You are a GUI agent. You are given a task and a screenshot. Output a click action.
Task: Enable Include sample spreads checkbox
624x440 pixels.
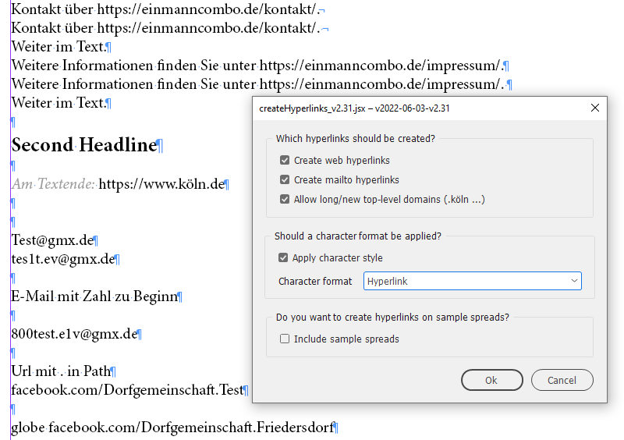(x=285, y=339)
